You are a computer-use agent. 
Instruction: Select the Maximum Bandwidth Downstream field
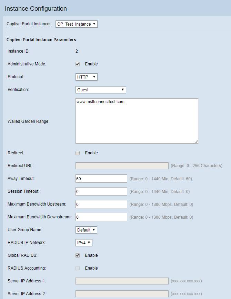coord(101,217)
